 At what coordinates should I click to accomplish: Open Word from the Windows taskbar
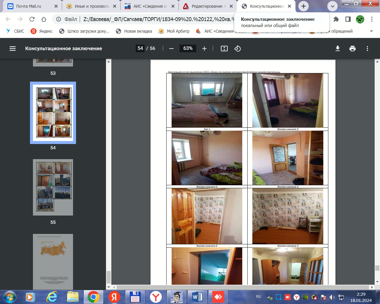[197, 297]
